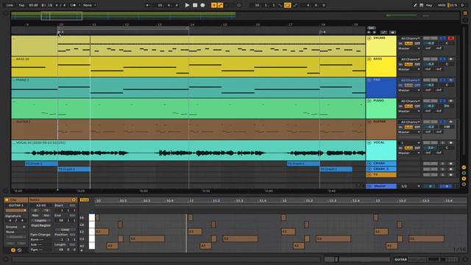Enable Draw Mode pencil
The image size is (471, 265).
415,5
